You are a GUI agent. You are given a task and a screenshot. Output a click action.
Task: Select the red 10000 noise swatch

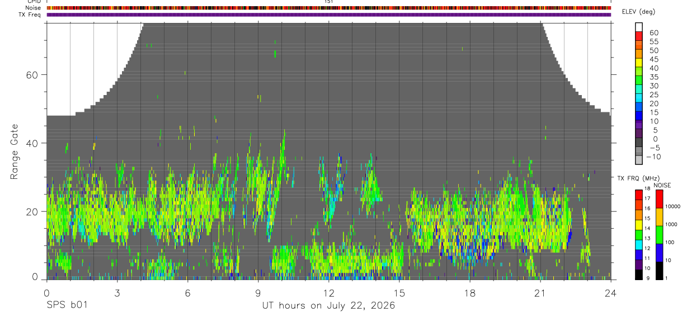tap(659, 199)
